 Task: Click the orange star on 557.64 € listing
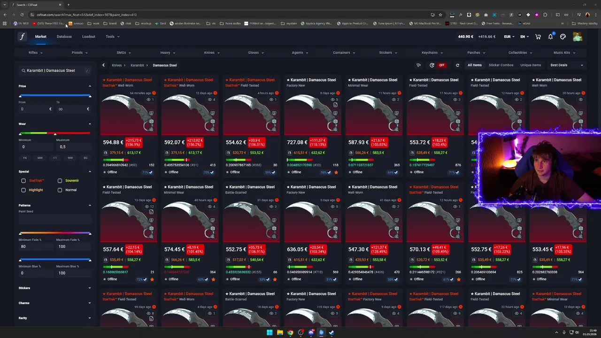[152, 279]
